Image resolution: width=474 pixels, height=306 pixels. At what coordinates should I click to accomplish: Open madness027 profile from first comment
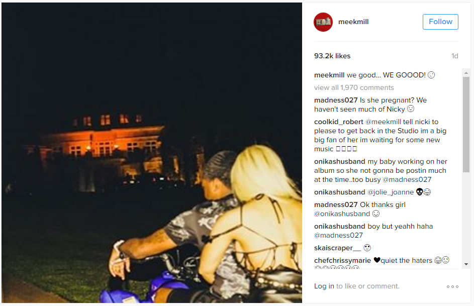[x=336, y=100]
